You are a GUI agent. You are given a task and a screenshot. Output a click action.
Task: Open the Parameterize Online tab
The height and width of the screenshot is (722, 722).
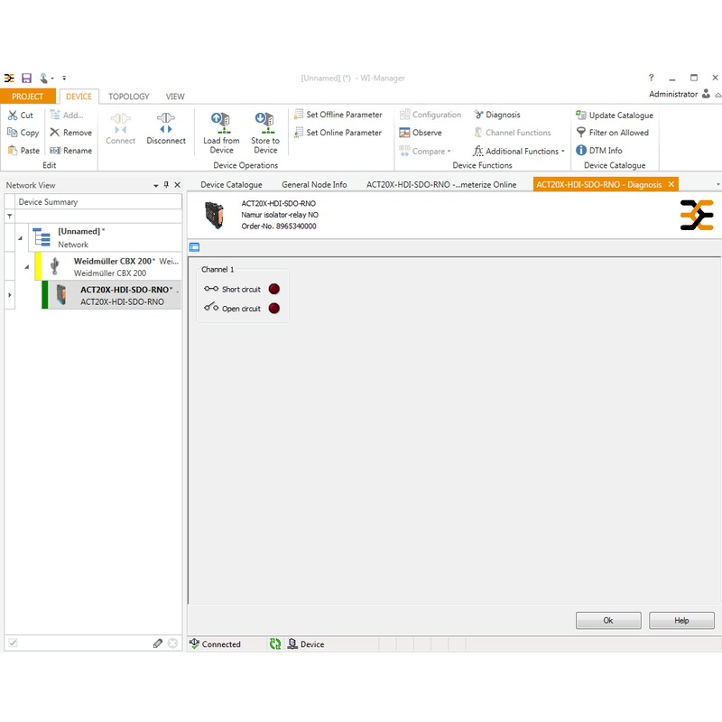441,185
